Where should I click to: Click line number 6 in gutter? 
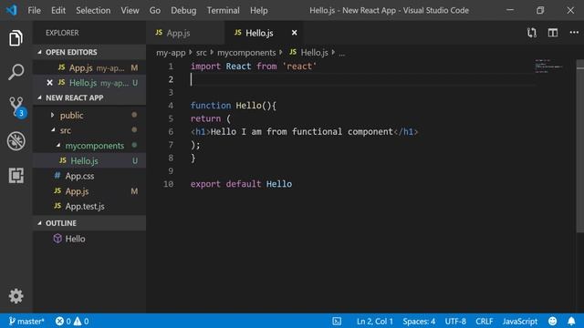pyautogui.click(x=171, y=131)
